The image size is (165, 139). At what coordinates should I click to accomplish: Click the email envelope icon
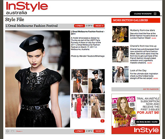click(x=13, y=131)
